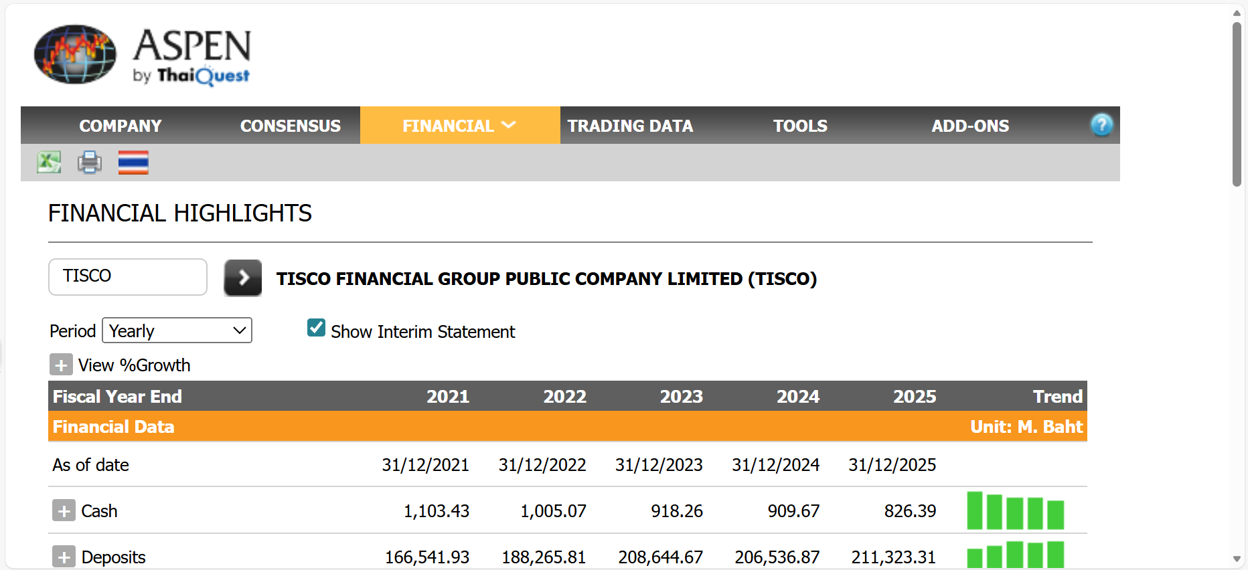The width and height of the screenshot is (1248, 570).
Task: Expand the Deposits row details
Action: coord(64,557)
